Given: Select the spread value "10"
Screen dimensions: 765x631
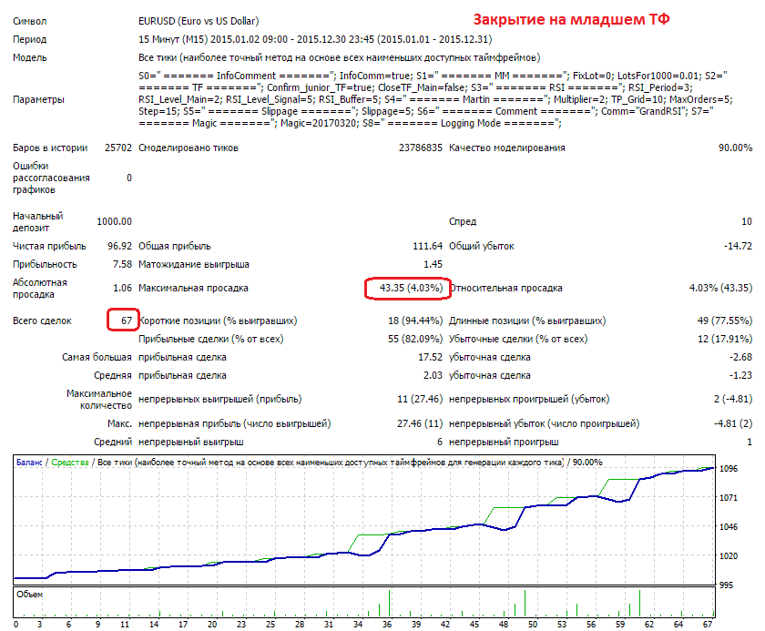Looking at the screenshot, I should click(747, 222).
